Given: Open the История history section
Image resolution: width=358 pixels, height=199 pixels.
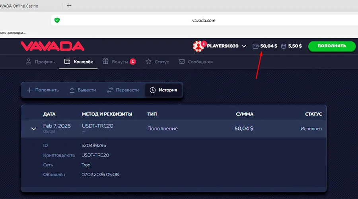Looking at the screenshot, I should point(163,90).
